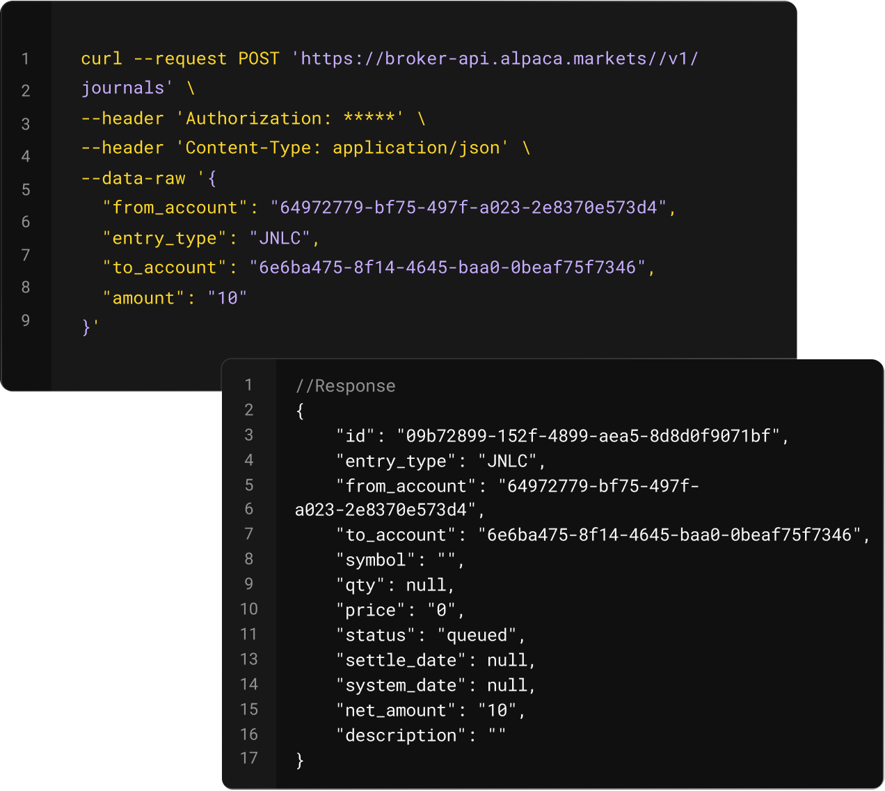Click the net_amount key in the response
The image size is (885, 791).
point(396,710)
